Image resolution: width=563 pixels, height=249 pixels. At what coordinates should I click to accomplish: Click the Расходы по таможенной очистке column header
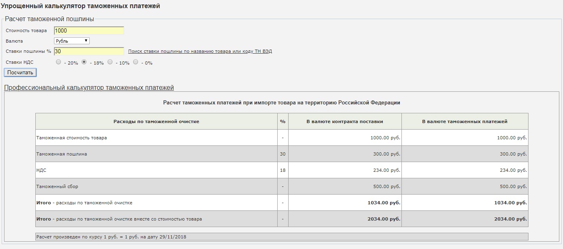point(156,121)
